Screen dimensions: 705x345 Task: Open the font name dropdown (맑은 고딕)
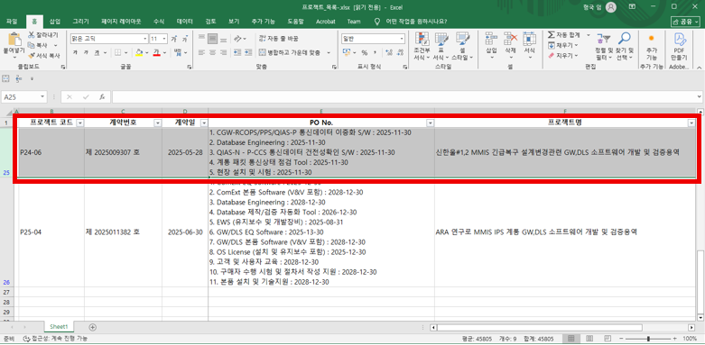click(x=144, y=39)
